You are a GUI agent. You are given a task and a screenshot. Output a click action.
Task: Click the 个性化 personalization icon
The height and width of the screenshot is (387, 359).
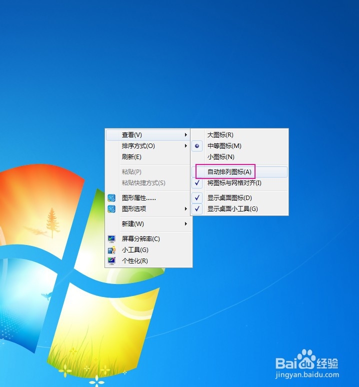tap(111, 260)
